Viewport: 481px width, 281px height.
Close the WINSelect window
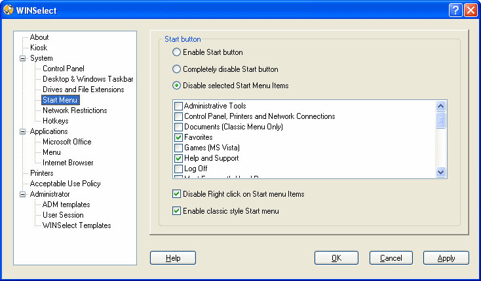click(x=471, y=10)
